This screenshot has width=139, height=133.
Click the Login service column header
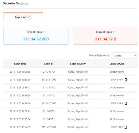pos(117,64)
